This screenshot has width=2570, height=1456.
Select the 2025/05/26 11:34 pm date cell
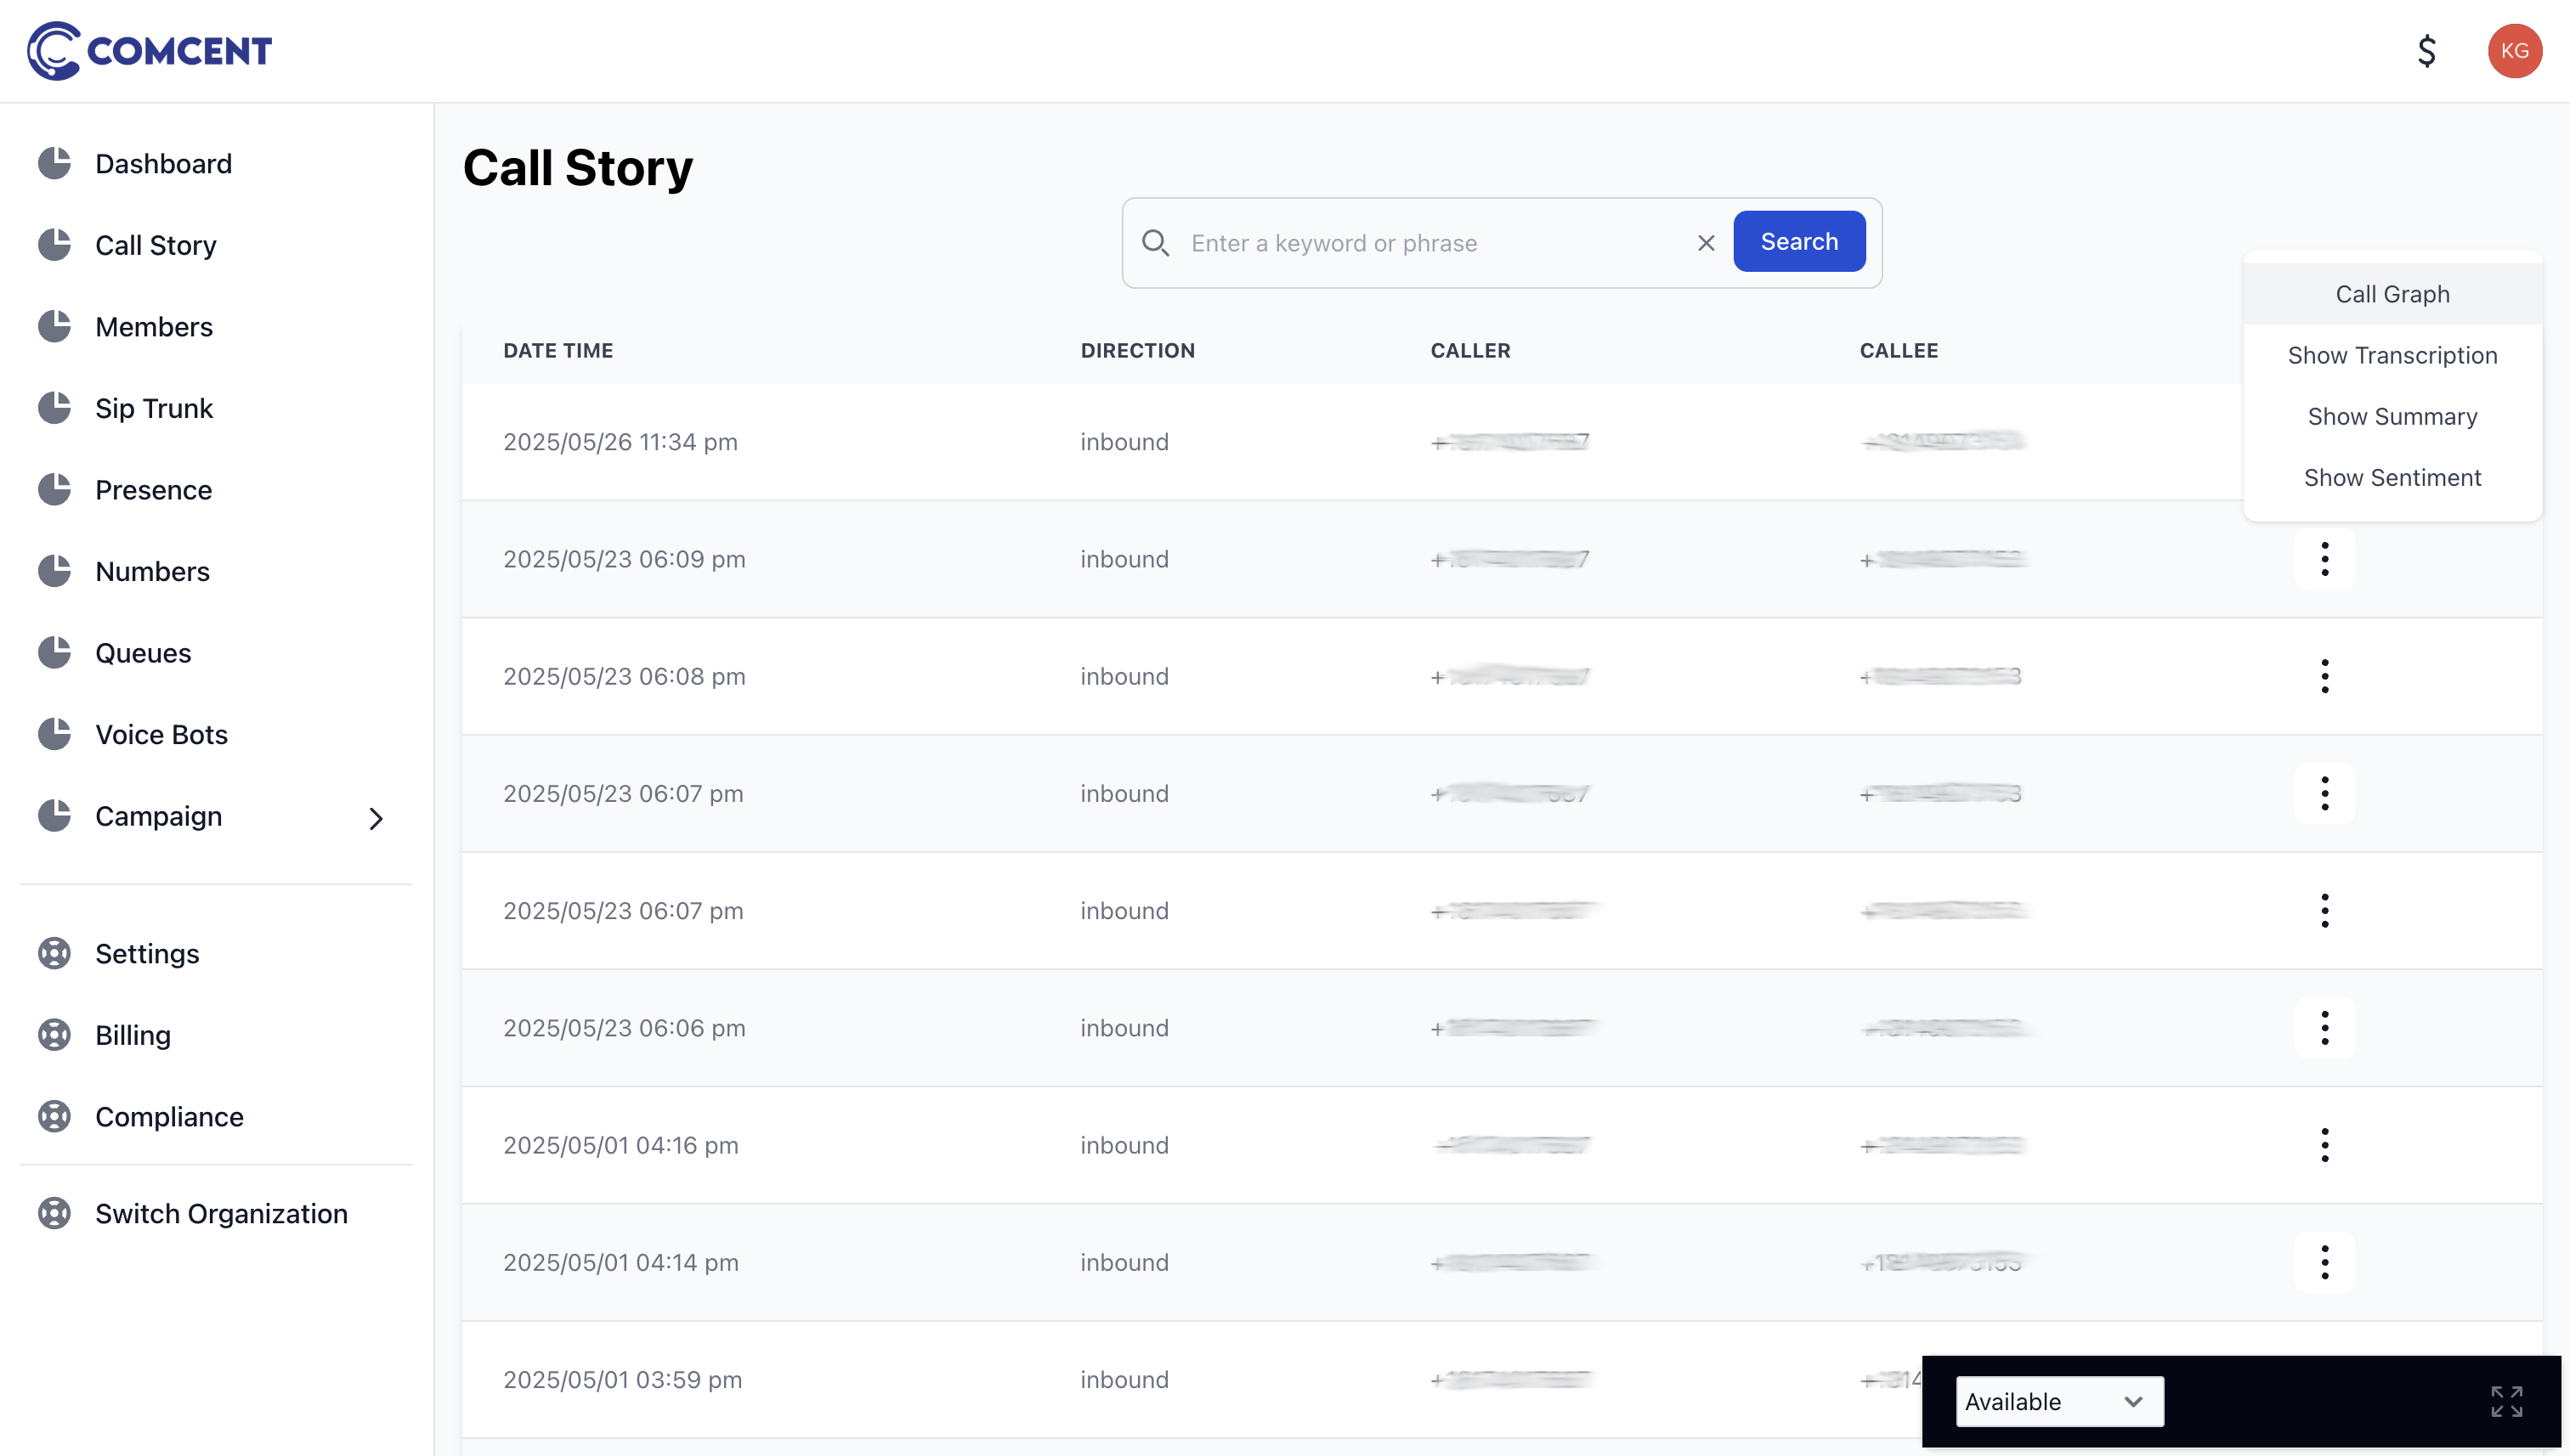[620, 442]
